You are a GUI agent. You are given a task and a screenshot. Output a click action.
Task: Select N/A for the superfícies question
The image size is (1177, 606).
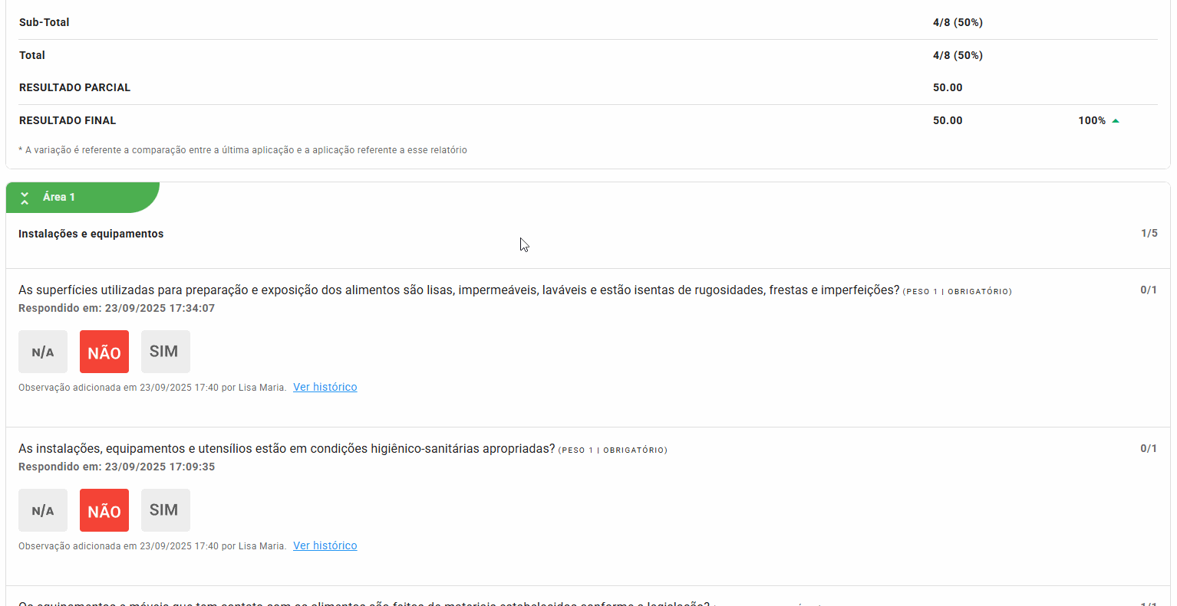tap(43, 352)
